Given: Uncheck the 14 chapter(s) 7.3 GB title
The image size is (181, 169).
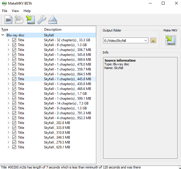Looking at the screenshot, I should click(14, 103).
